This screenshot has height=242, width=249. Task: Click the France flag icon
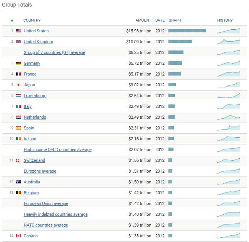[19, 74]
